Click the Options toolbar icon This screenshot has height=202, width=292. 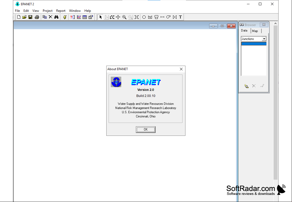(x=91, y=17)
